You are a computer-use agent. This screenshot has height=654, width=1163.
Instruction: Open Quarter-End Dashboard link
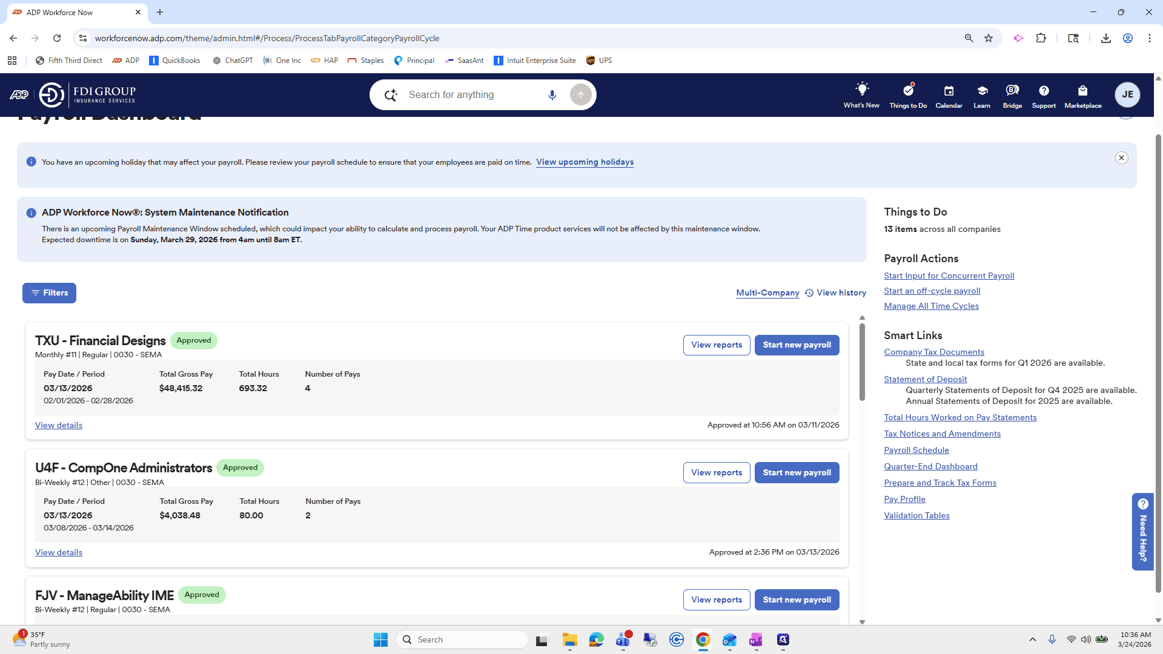pyautogui.click(x=930, y=467)
